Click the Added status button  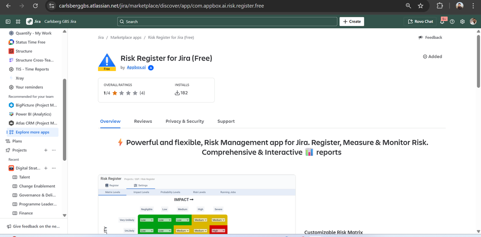[x=432, y=57]
